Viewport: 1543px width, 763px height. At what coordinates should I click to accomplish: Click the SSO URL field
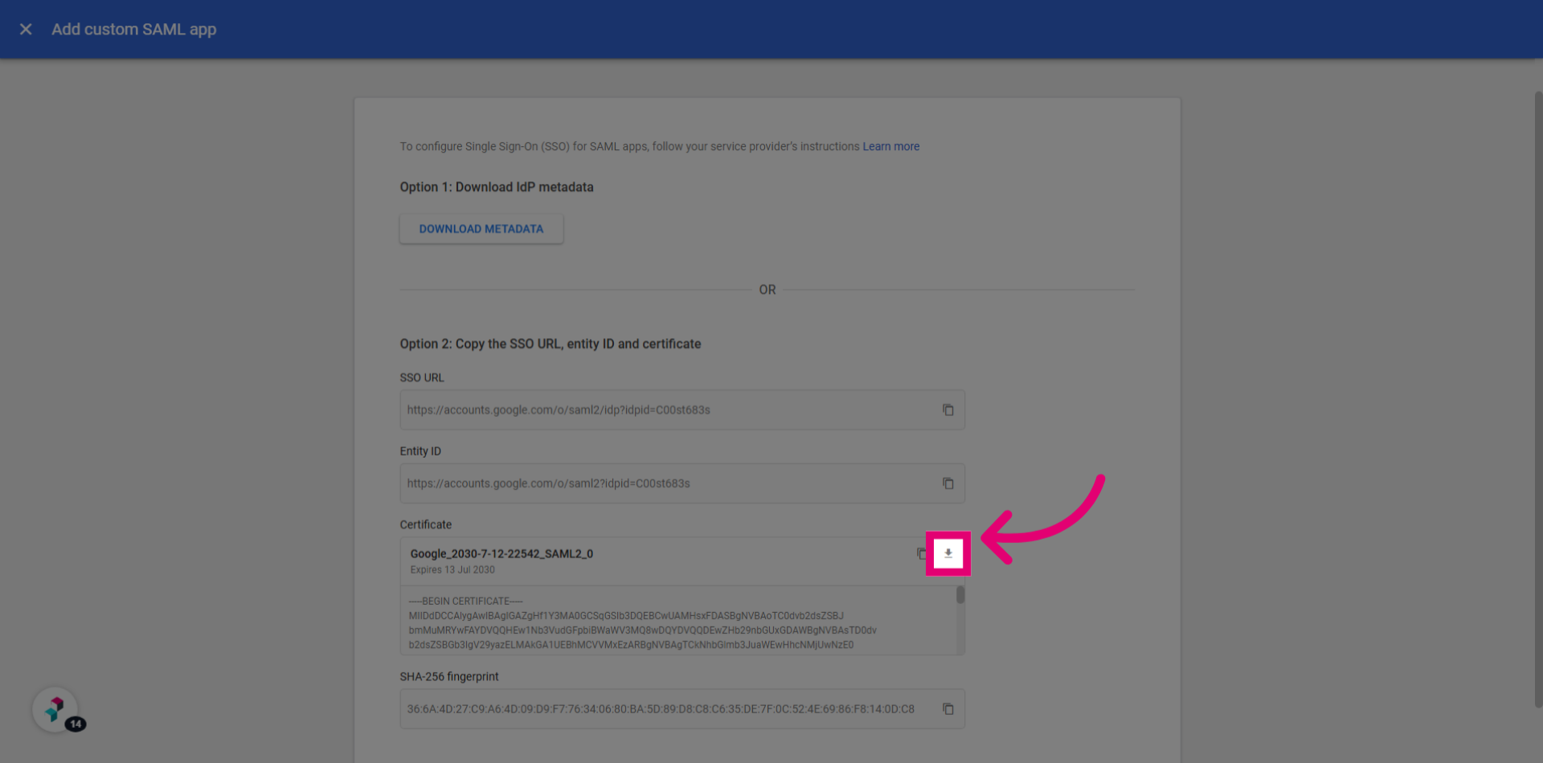[682, 410]
